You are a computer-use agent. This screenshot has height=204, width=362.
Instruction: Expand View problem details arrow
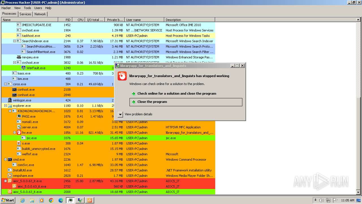[120, 114]
